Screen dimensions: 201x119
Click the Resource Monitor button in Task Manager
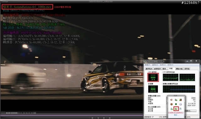click(x=191, y=111)
